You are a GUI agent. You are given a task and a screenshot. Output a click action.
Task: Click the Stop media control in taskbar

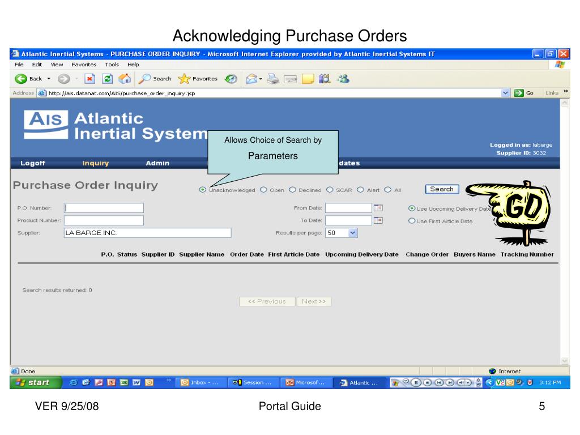427,382
